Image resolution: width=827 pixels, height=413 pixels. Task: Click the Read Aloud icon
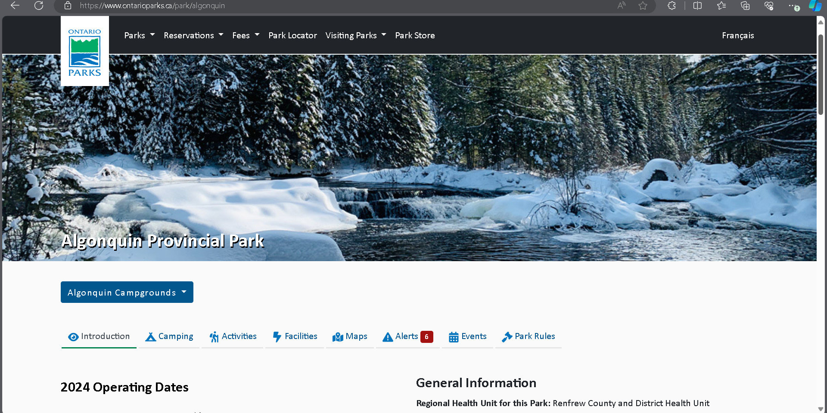pos(621,6)
